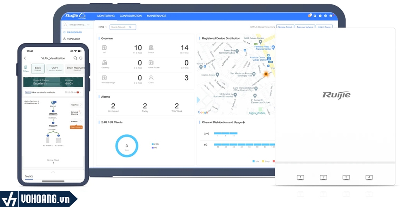Viewport: 415px width, 207px height.
Task: Open the settings gear icon in the blue header
Action: click(x=315, y=16)
